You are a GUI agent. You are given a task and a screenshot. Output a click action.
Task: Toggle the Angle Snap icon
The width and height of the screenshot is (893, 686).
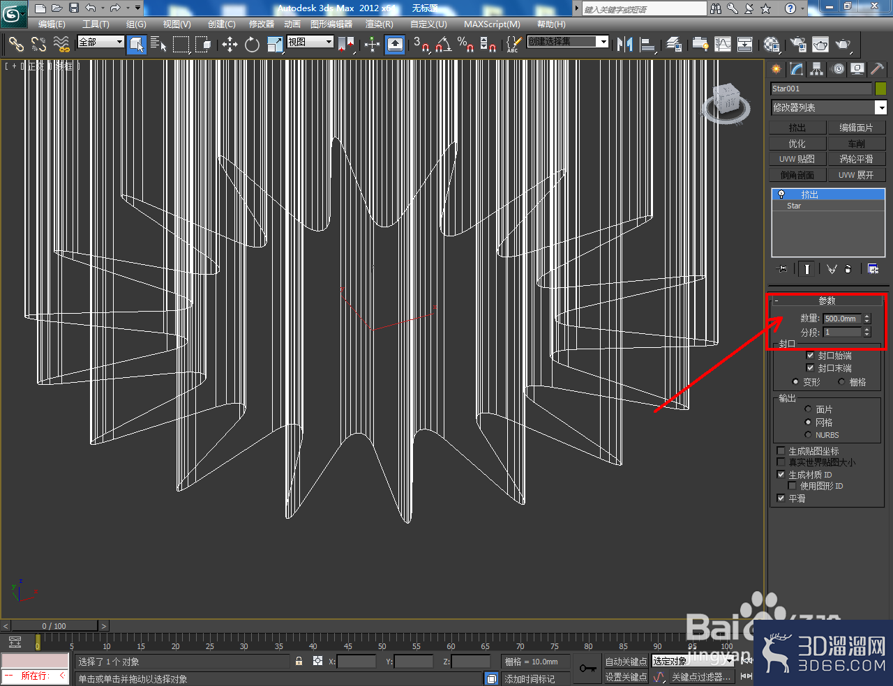click(443, 45)
